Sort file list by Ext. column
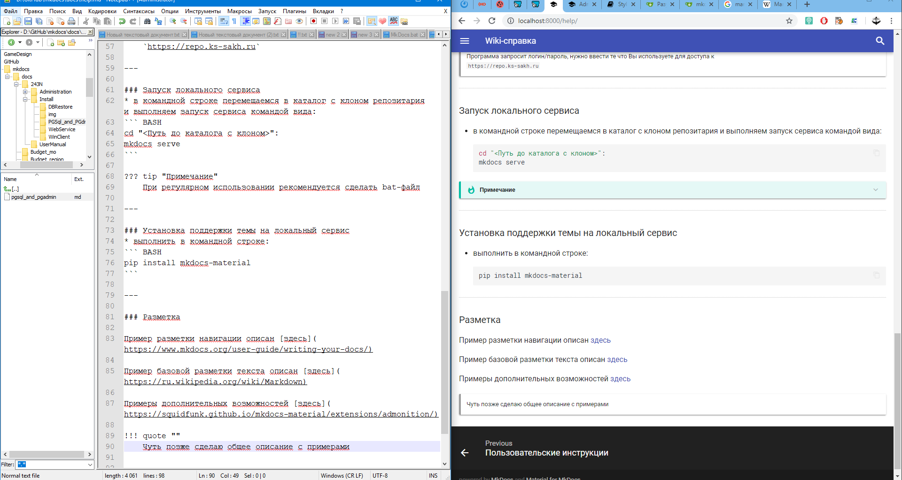 click(x=79, y=179)
